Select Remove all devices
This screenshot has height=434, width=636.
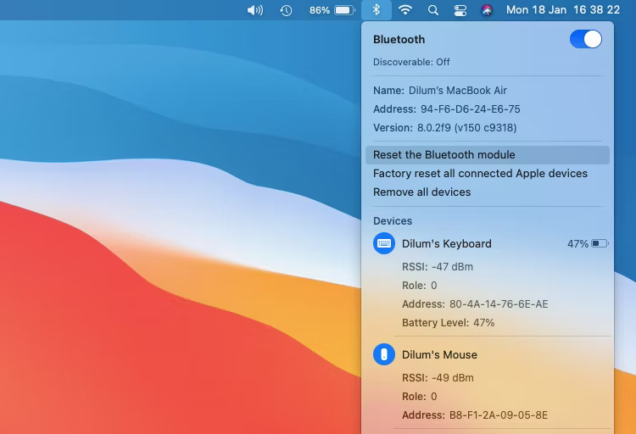[x=421, y=192]
